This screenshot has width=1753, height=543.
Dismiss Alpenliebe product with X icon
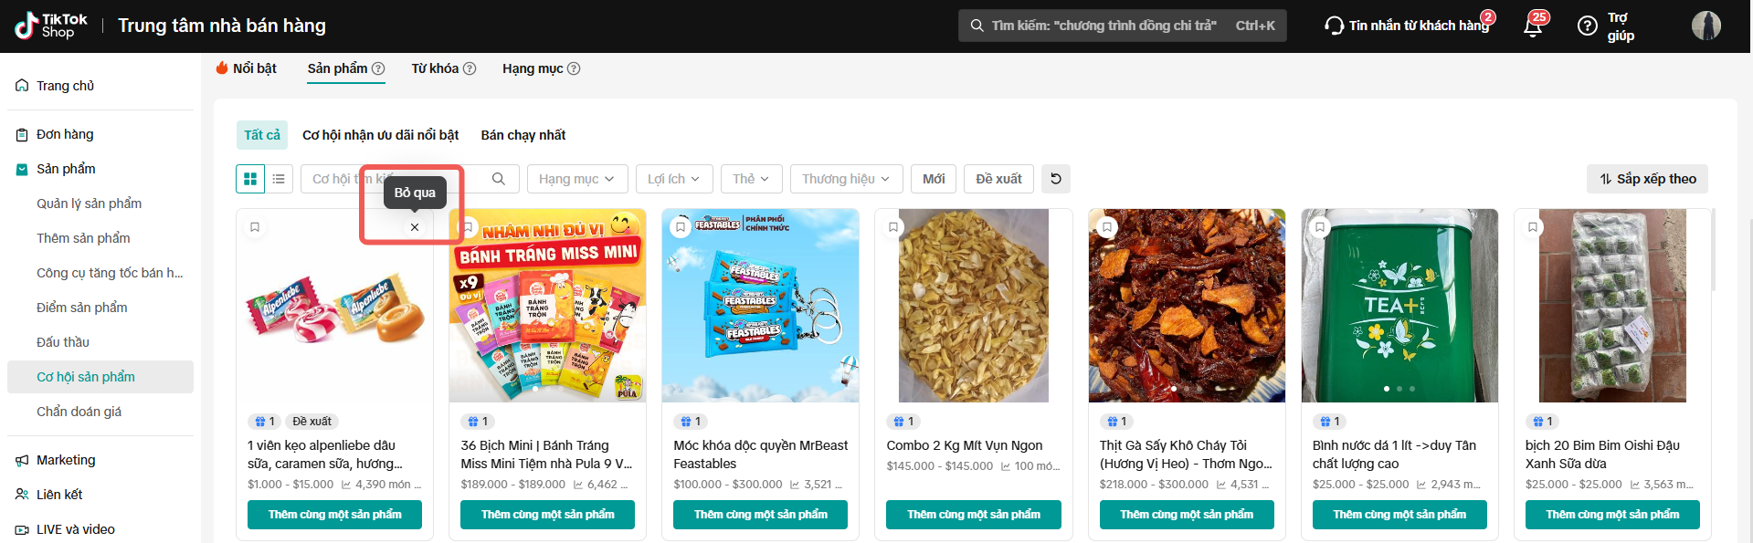[415, 227]
